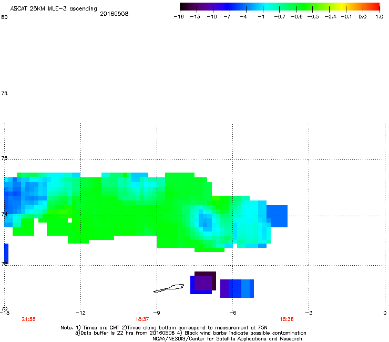
Task: Click the longitude axis label "0"
Action: 385,313
